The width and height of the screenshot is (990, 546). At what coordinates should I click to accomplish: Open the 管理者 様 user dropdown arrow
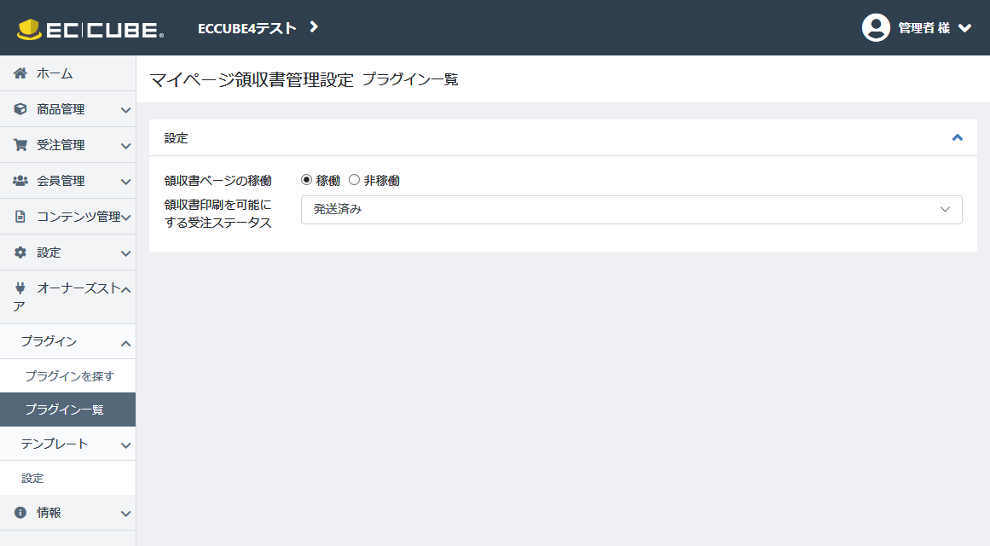[964, 28]
